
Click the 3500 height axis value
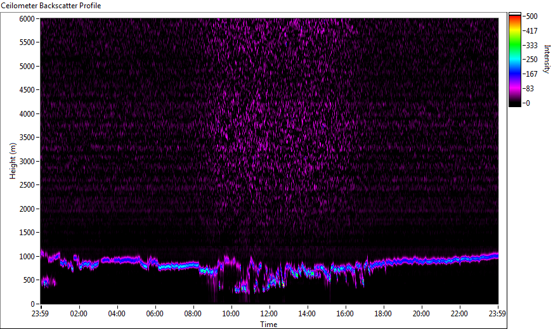(x=27, y=138)
